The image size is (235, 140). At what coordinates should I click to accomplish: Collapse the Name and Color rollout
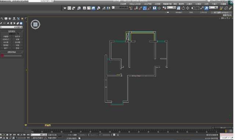[12, 52]
